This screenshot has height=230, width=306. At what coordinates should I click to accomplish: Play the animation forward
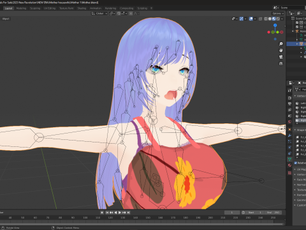(120, 213)
